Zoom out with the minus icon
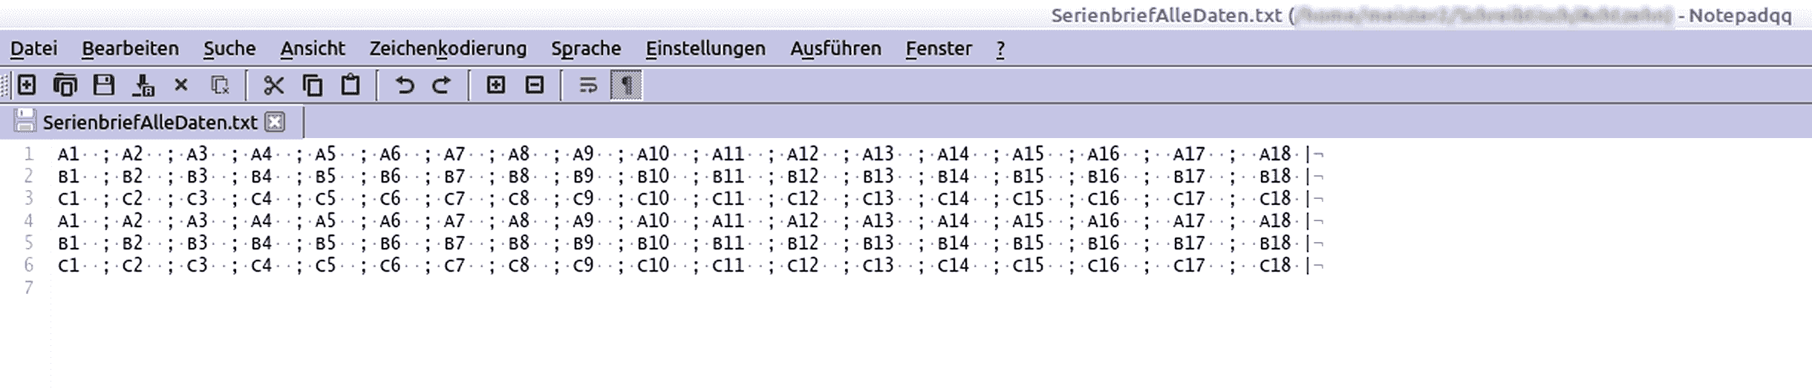This screenshot has width=1812, height=389. pos(535,85)
